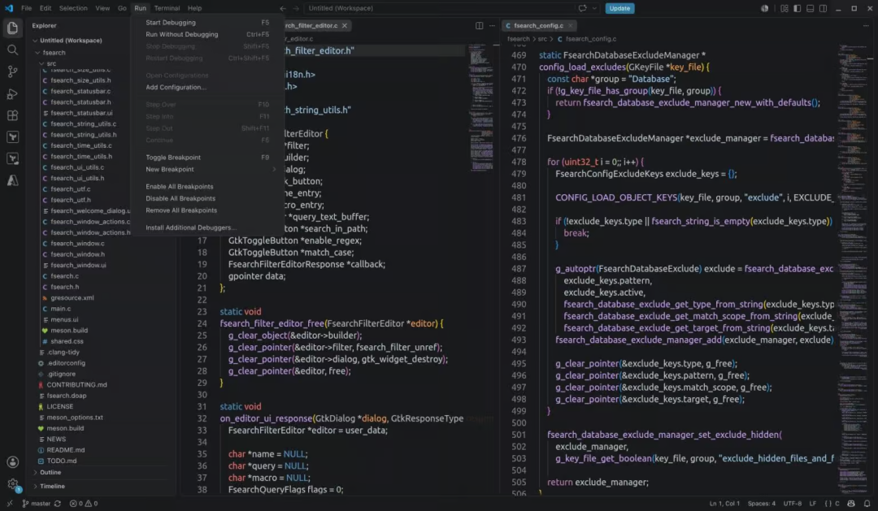Open the Source Control view icon
Viewport: 878px width, 511px height.
(x=12, y=71)
